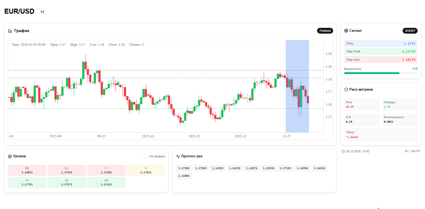The image size is (425, 209).
Task: Click the Тренд down tile
Action: (381, 135)
